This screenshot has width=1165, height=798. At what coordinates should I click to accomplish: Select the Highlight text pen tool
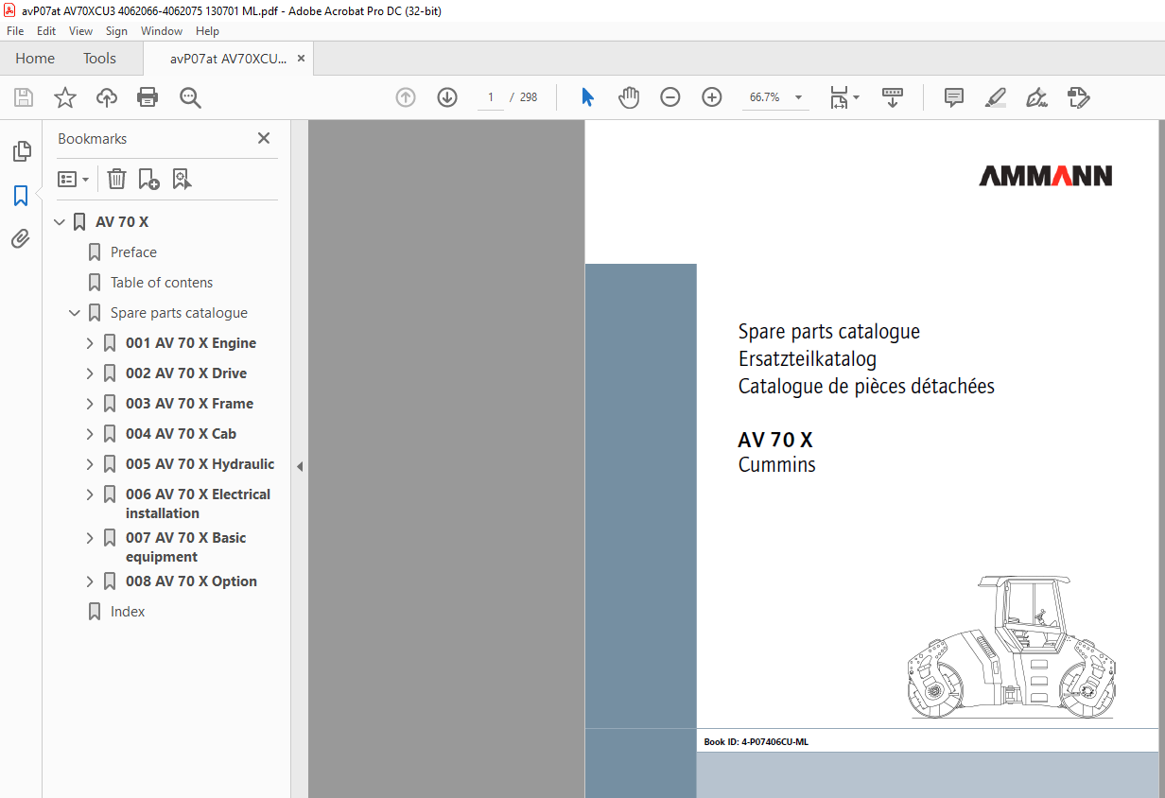tap(996, 97)
